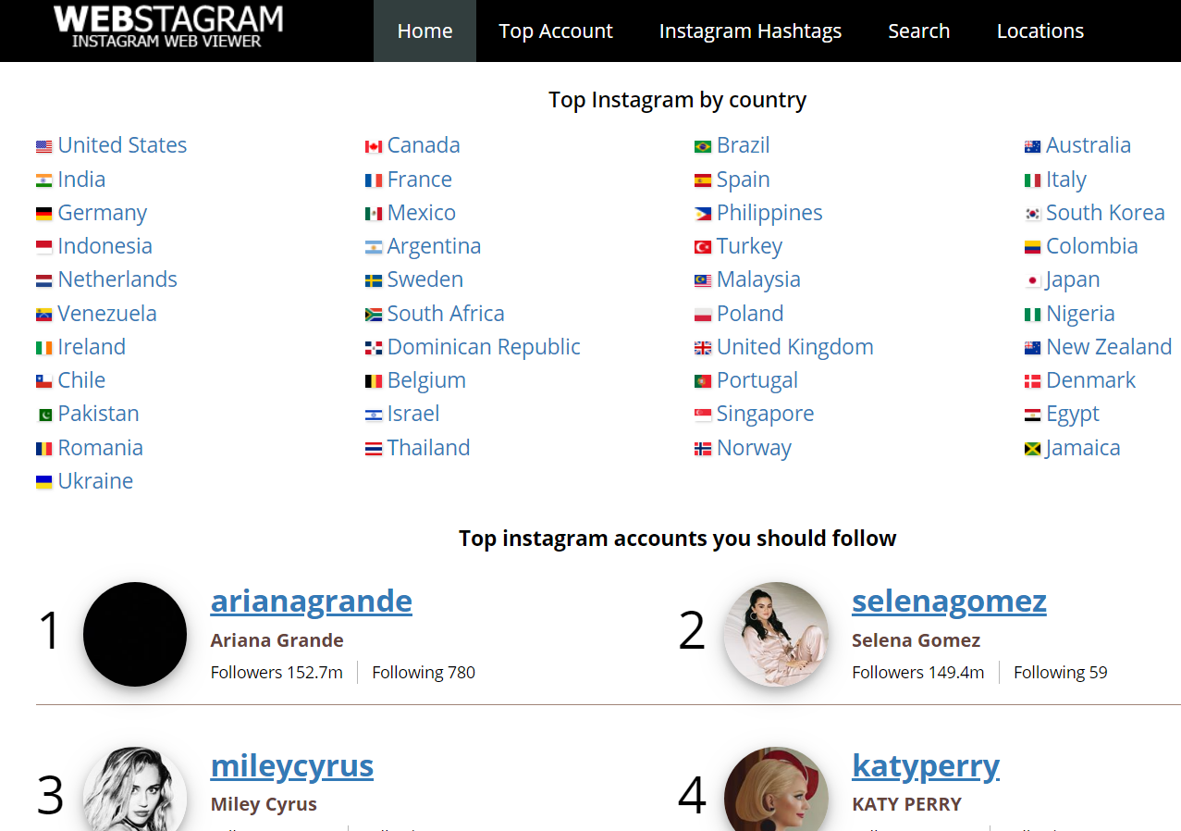Screen dimensions: 1181x831
Task: Open the Search menu item
Action: pyautogui.click(x=918, y=31)
